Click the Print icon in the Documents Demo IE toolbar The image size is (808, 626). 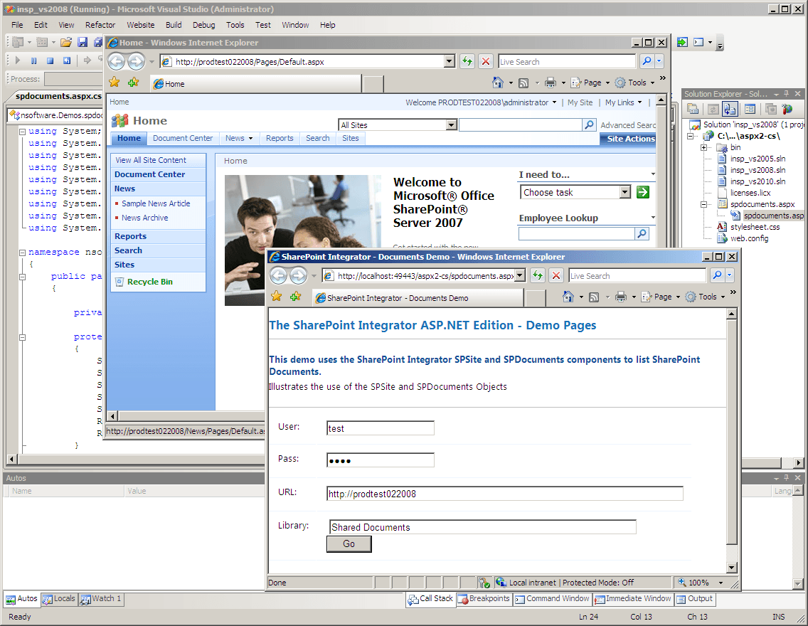tap(621, 297)
